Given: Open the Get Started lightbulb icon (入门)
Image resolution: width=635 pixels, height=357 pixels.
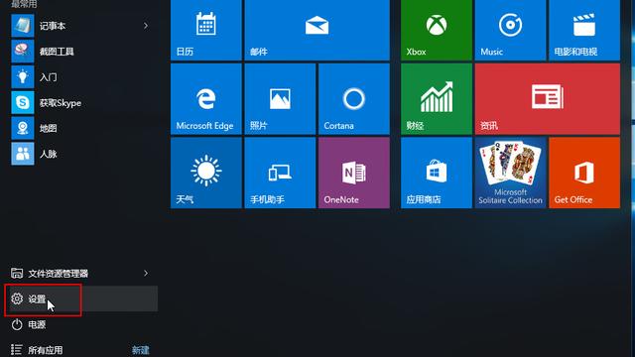Looking at the screenshot, I should 23,77.
